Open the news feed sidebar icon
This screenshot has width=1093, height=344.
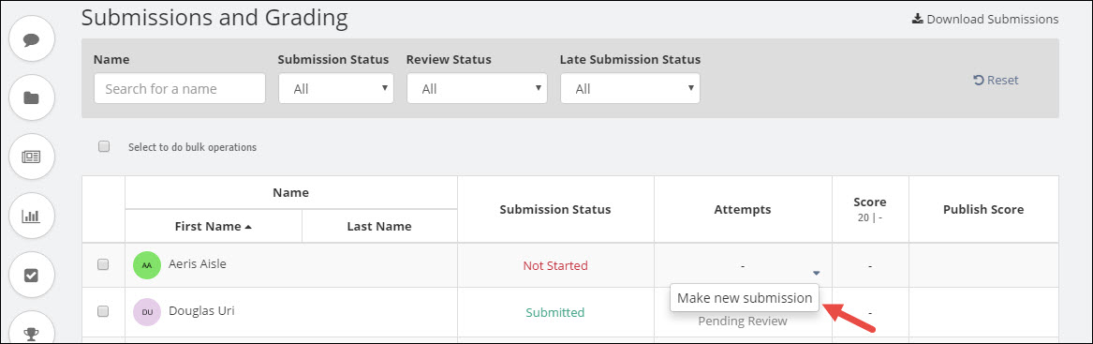pos(31,157)
